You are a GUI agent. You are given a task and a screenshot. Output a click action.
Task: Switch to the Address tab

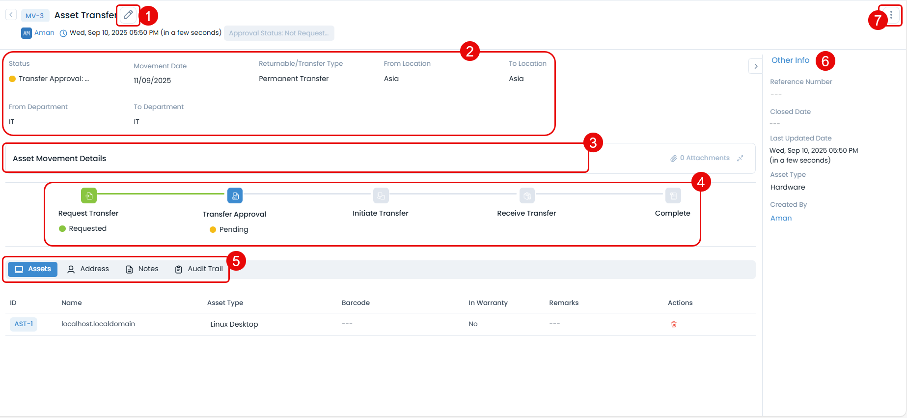pyautogui.click(x=88, y=269)
